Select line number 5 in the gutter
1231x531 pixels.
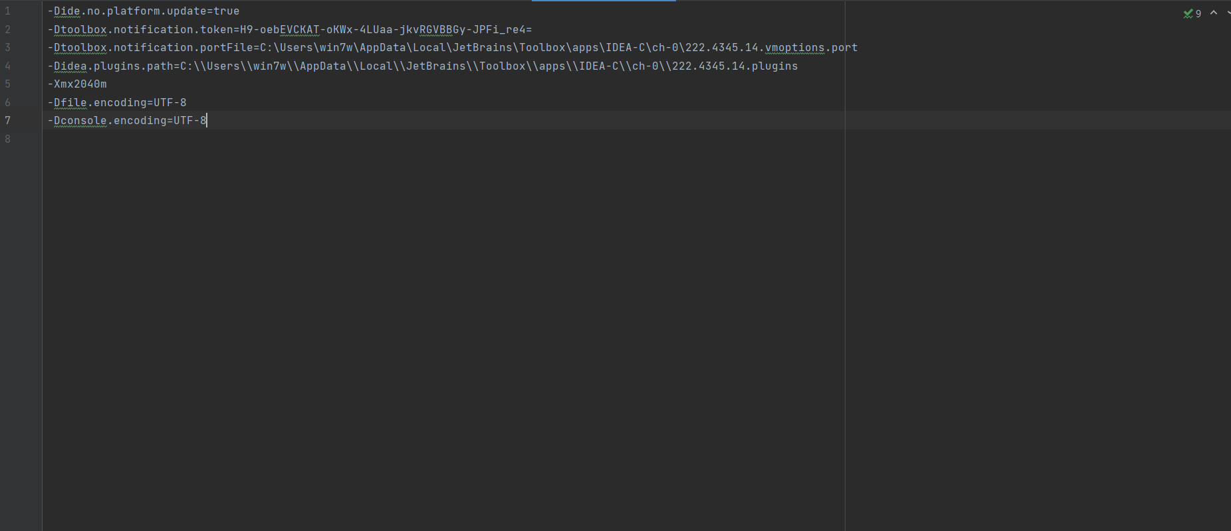click(8, 84)
